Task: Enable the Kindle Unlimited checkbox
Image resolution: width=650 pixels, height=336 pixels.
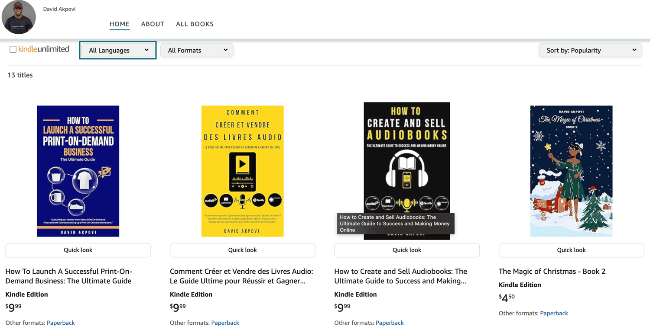Action: pyautogui.click(x=13, y=49)
